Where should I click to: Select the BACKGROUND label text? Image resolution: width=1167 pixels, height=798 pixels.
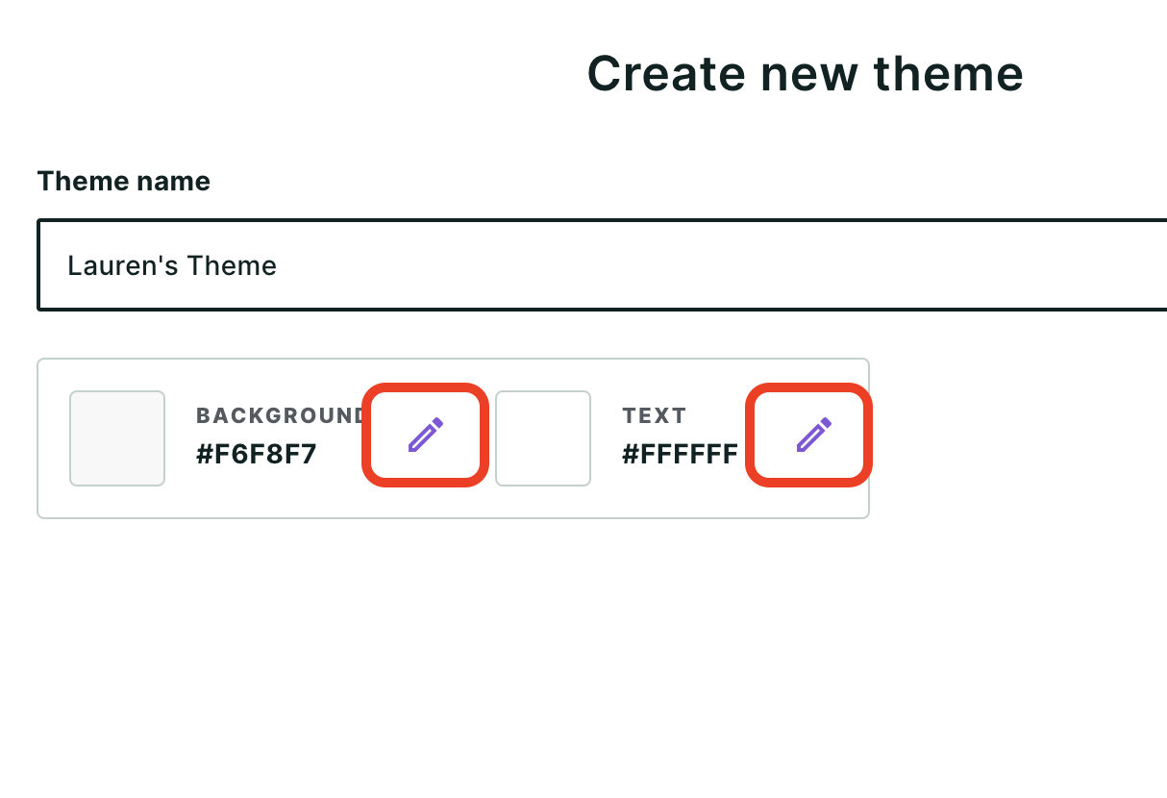coord(280,415)
